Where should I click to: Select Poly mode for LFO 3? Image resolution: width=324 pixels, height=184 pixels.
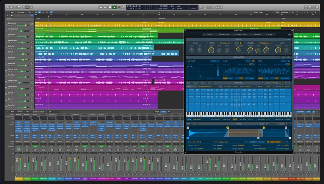[x=266, y=78]
